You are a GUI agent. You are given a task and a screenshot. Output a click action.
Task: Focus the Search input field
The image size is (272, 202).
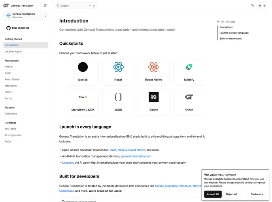(76, 6)
